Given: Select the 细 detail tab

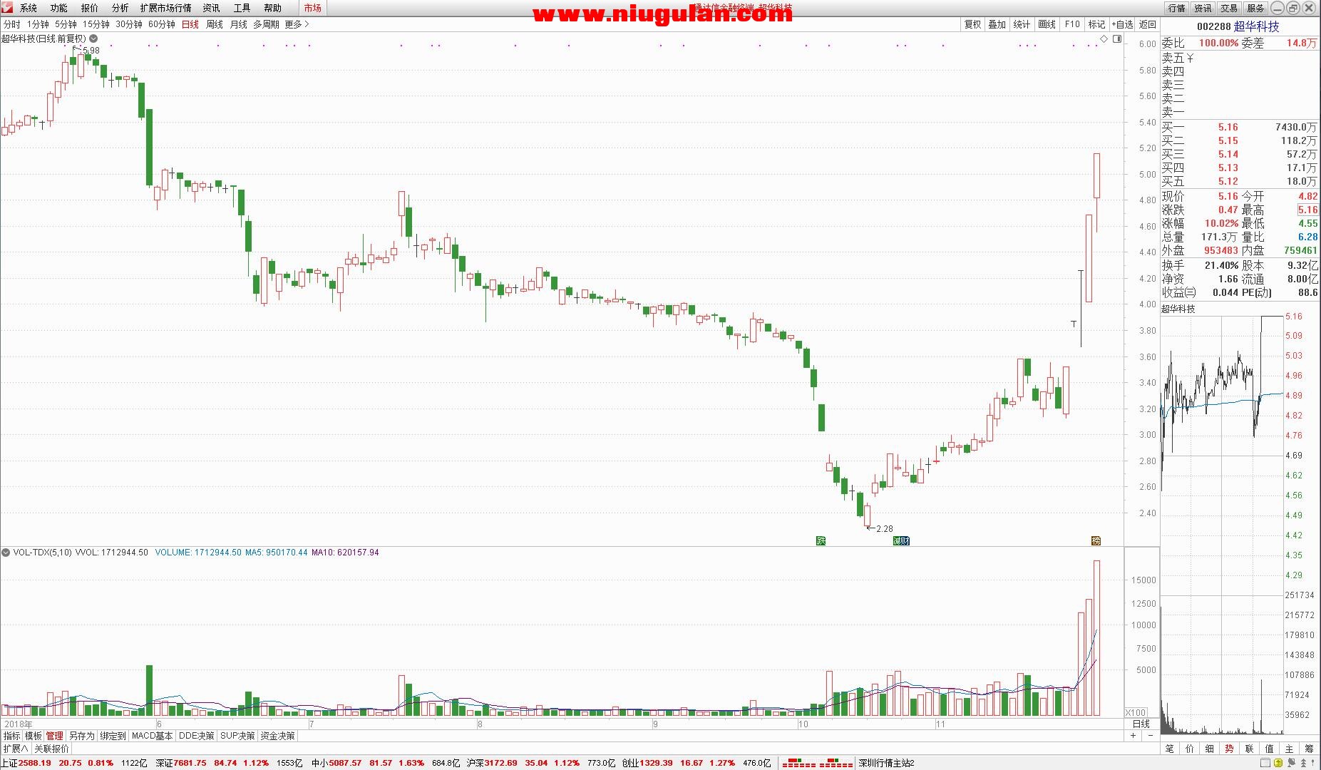Looking at the screenshot, I should pyautogui.click(x=1209, y=749).
